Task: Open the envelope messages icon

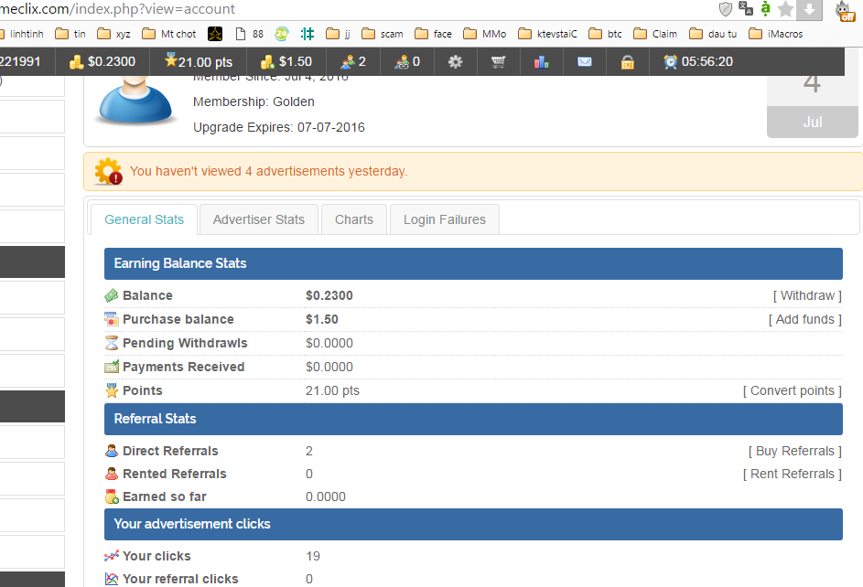Action: [x=585, y=61]
